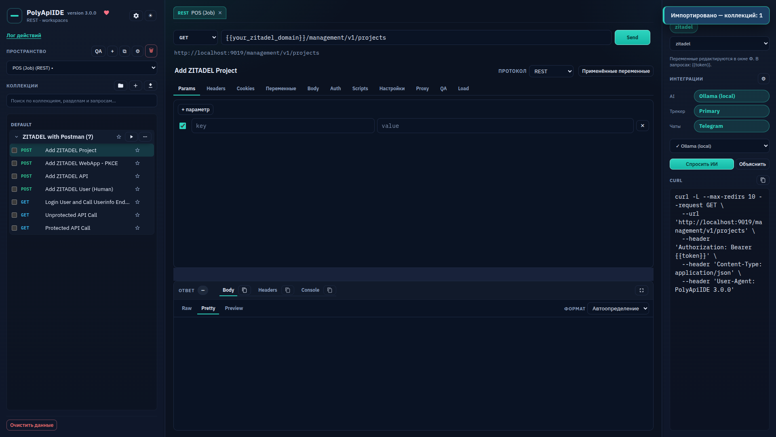Open the REST protocol dropdown
The image size is (776, 437).
pos(551,72)
